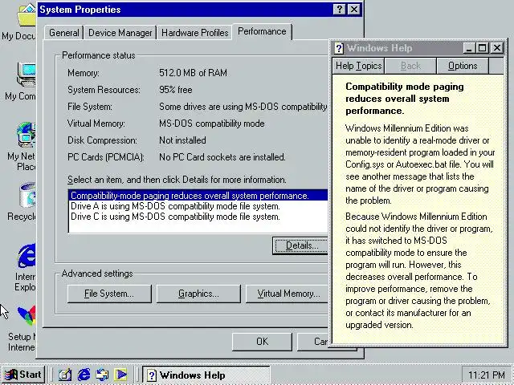Click the Show Desktop quick launch icon
Screen dimensions: 514x385
64,375
